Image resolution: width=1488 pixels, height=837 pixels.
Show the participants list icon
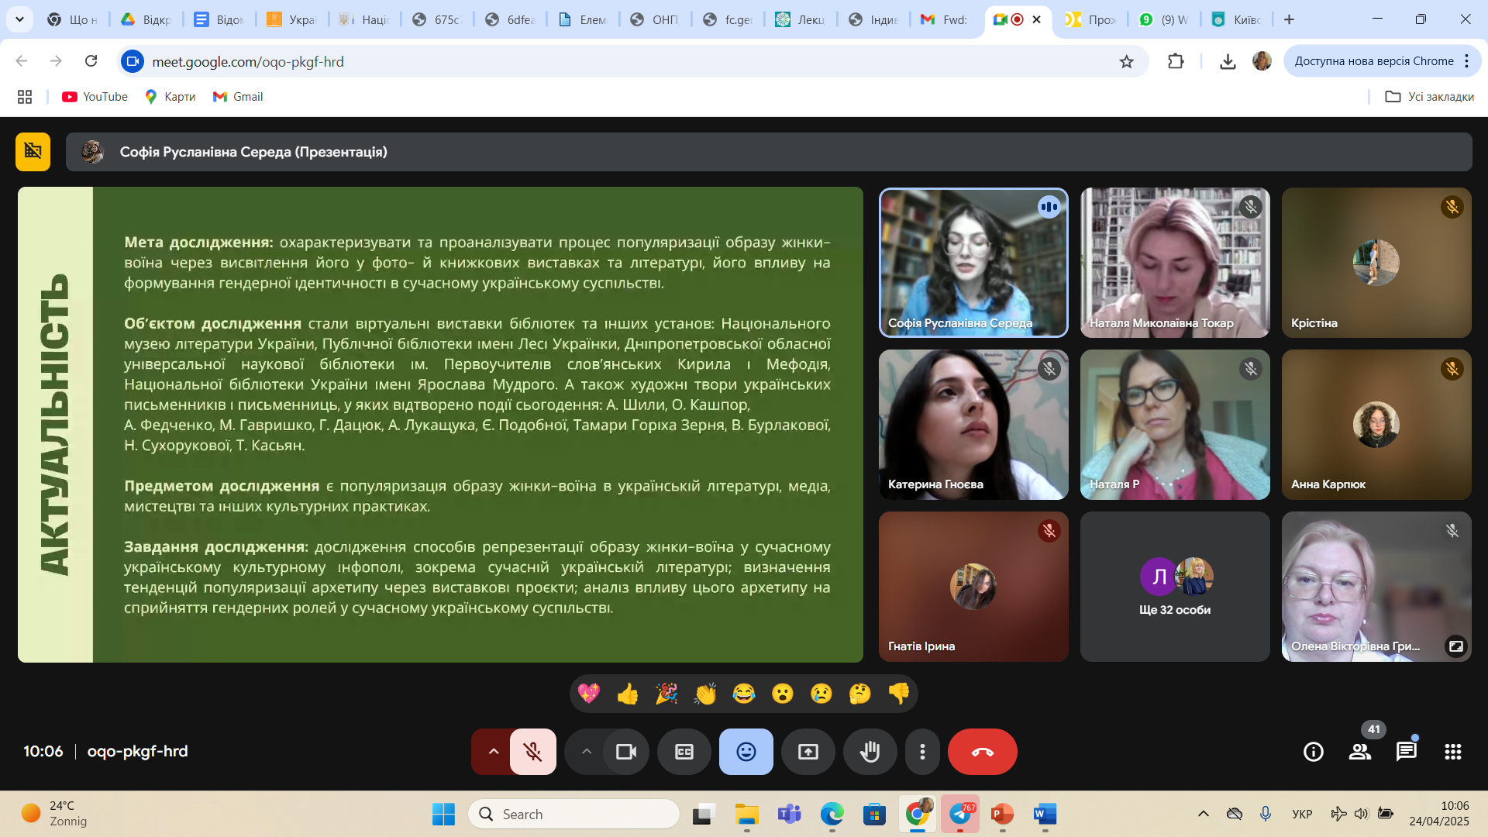click(1359, 751)
